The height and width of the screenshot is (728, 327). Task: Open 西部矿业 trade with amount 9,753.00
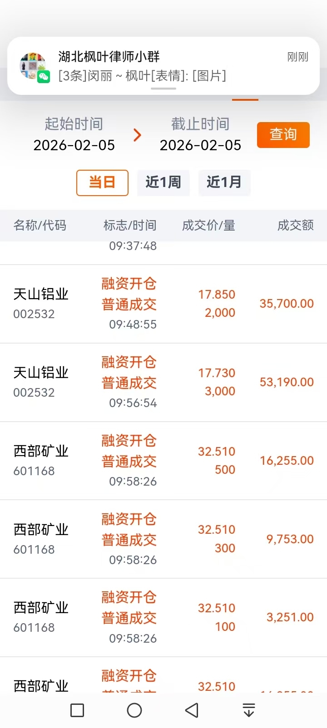[163, 539]
